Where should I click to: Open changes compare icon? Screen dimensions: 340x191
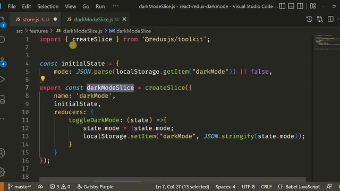tap(320, 19)
